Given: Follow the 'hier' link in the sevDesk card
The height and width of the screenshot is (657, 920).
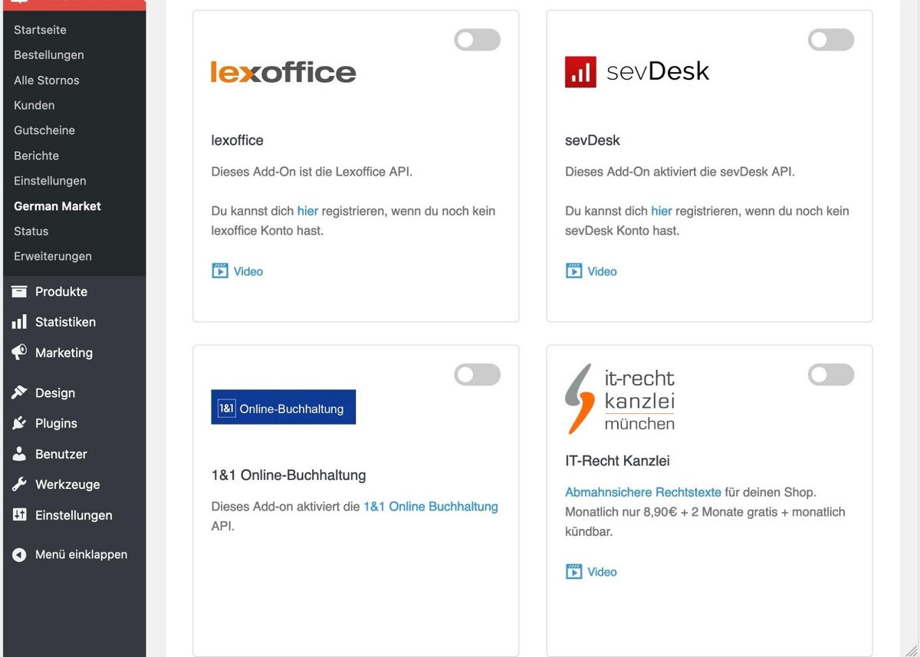Looking at the screenshot, I should (x=662, y=211).
